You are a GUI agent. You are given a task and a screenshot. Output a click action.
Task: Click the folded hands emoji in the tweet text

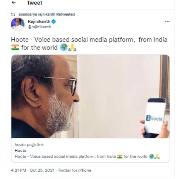click(x=72, y=48)
